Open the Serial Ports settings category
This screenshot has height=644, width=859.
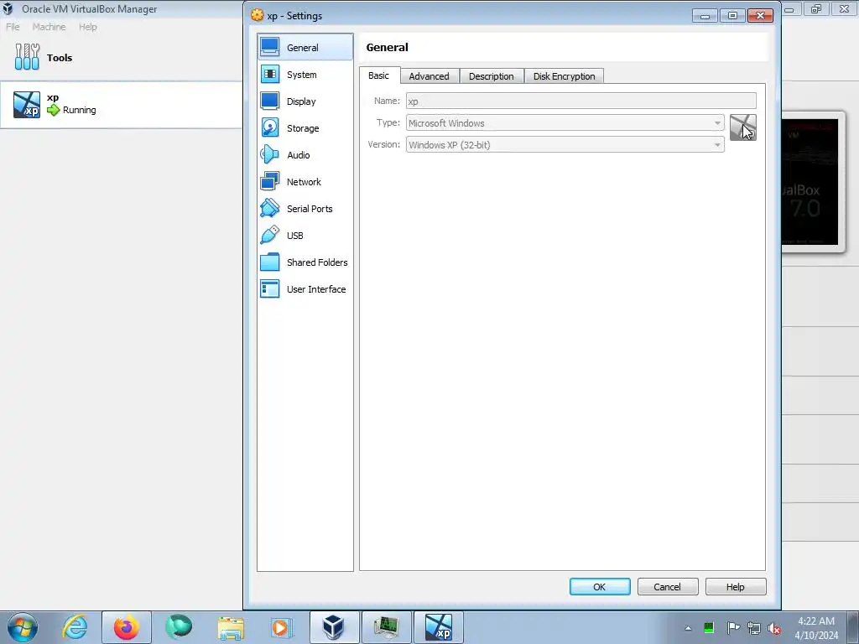click(x=305, y=209)
